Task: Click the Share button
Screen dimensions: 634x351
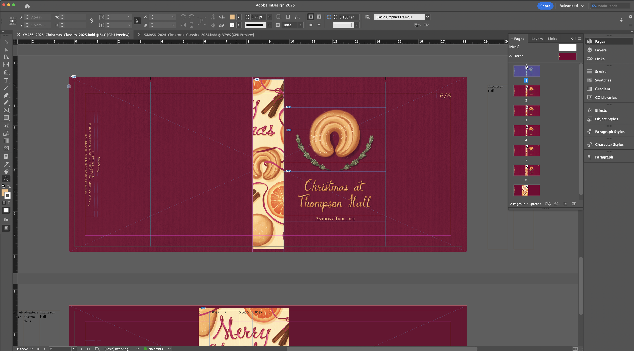Action: [545, 6]
